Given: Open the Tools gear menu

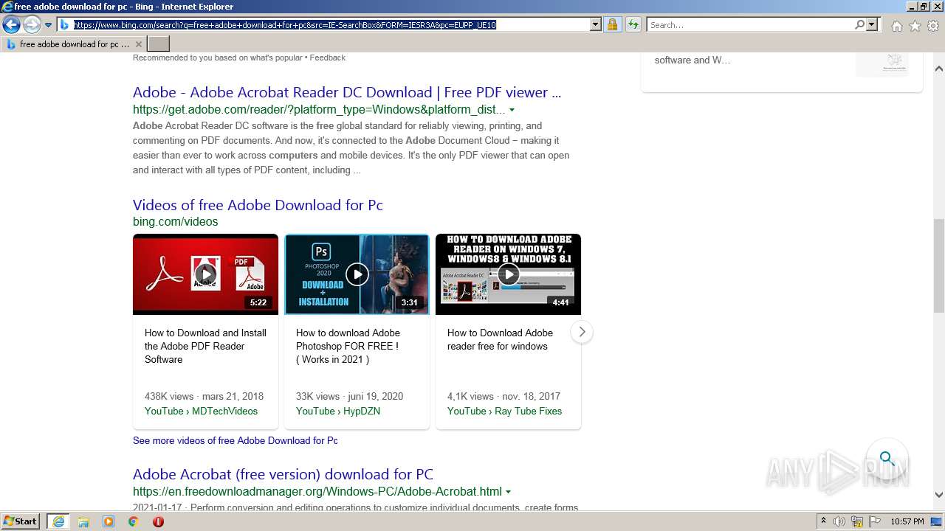Looking at the screenshot, I should 933,26.
